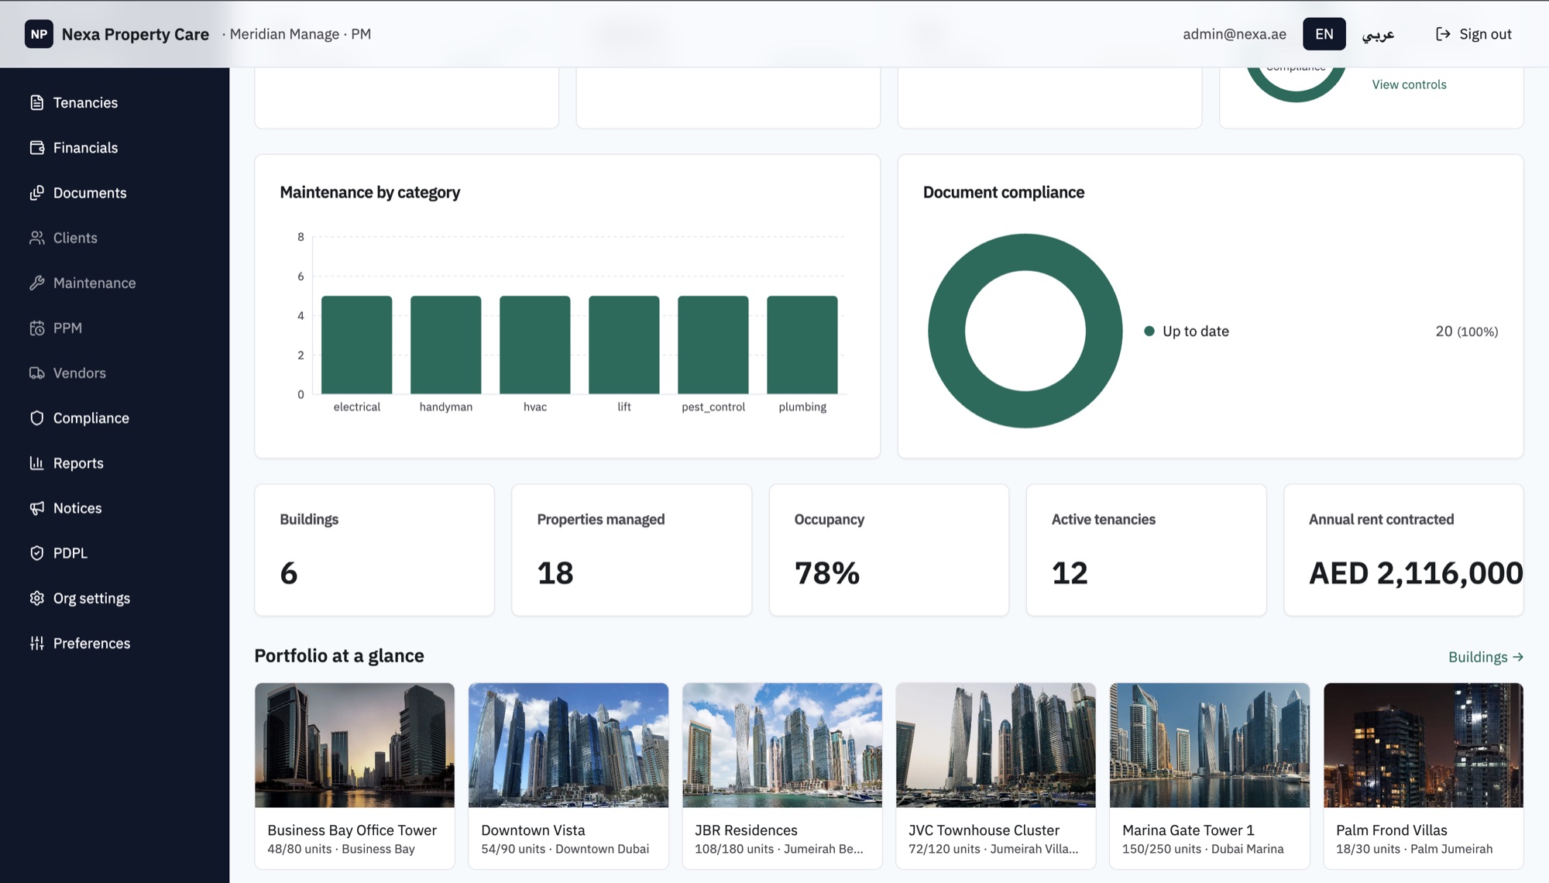
Task: Click admin@nexa.ae account label
Action: [1235, 34]
